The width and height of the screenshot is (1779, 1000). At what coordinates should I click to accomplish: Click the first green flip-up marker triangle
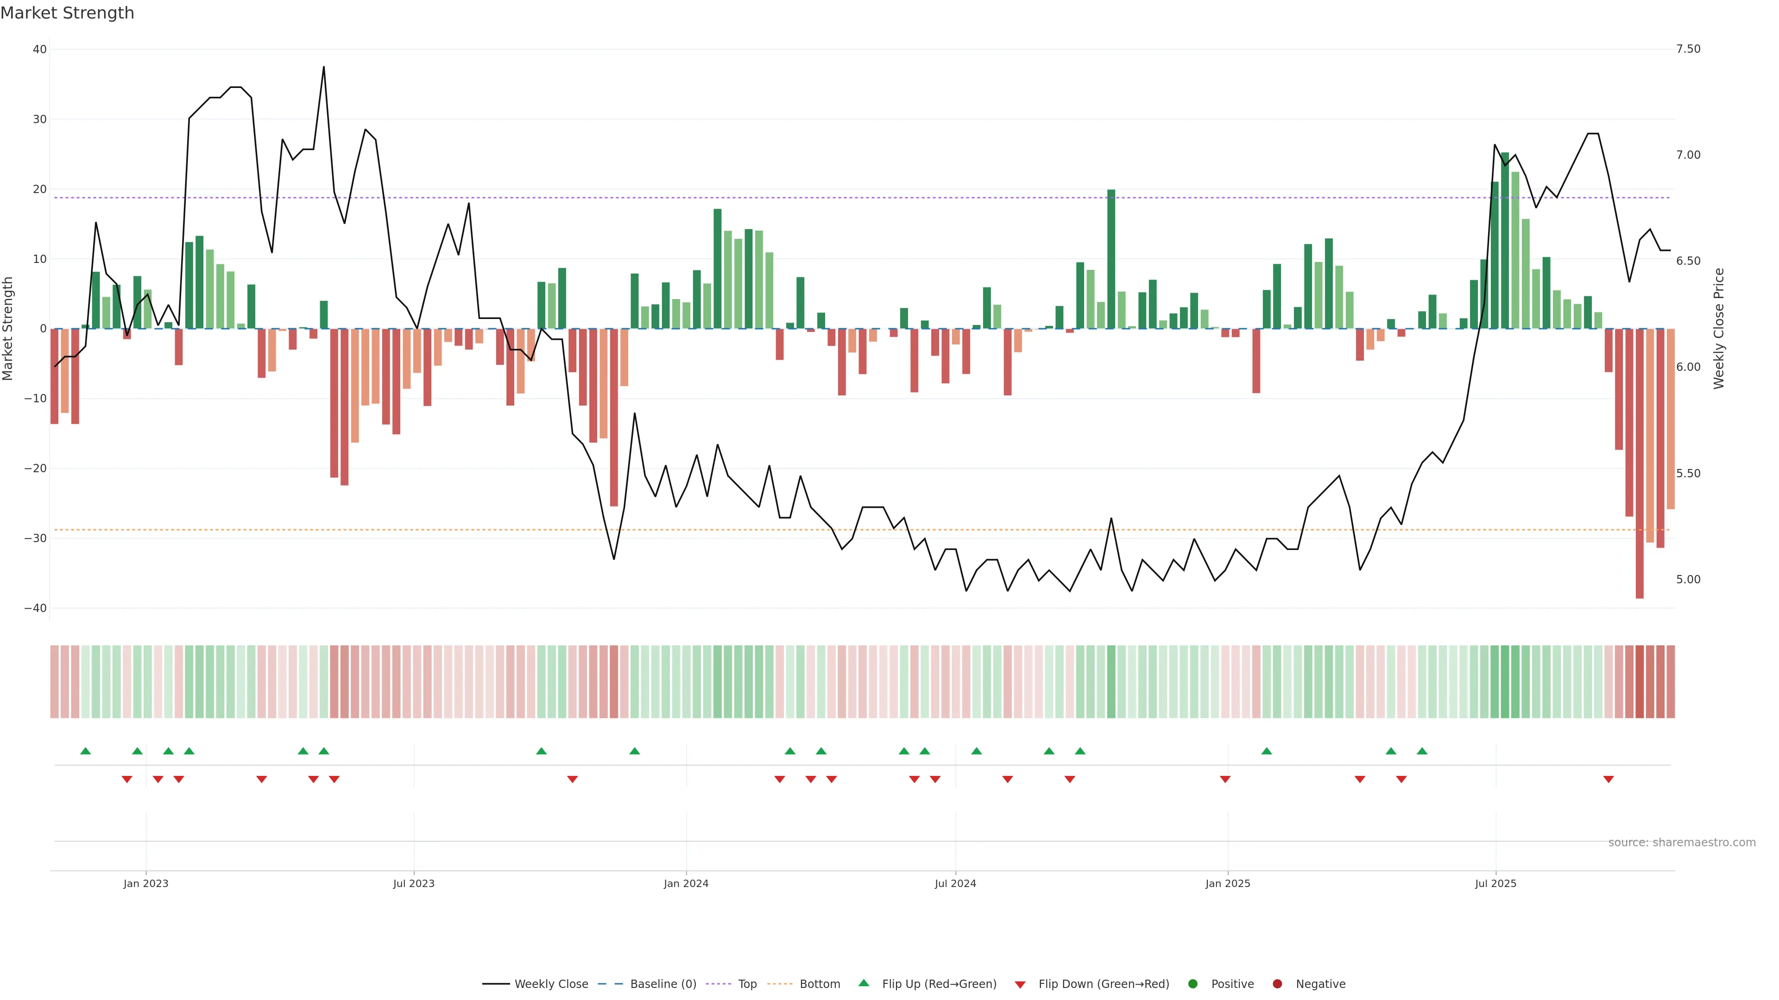point(86,751)
